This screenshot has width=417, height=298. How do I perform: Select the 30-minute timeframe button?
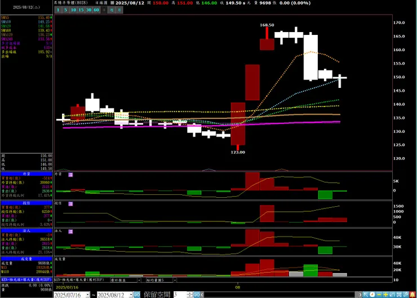[89, 10]
